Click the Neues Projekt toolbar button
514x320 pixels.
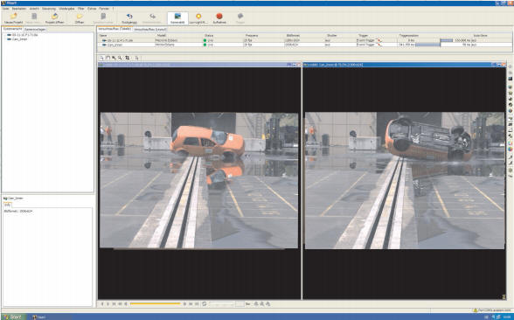(x=13, y=18)
